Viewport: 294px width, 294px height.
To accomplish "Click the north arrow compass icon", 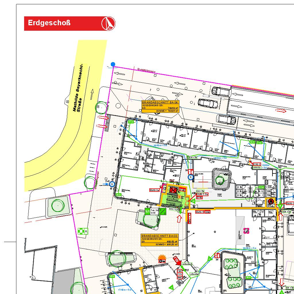I will point(109,23).
